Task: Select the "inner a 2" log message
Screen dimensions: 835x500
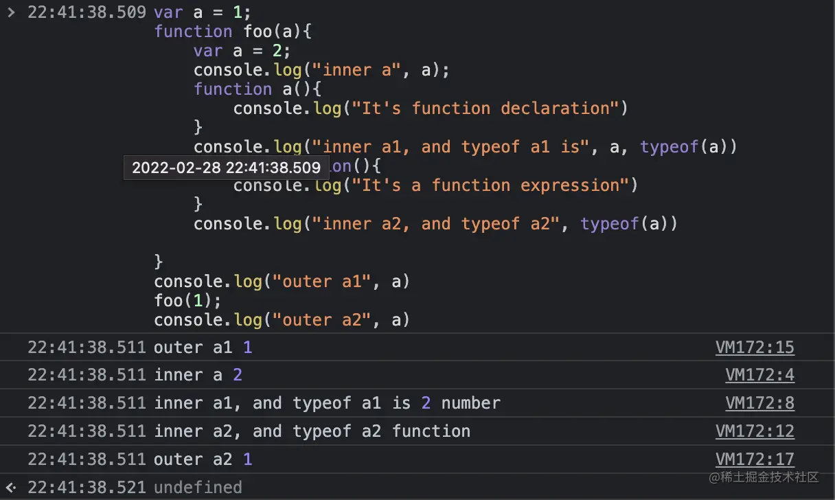Action: point(198,375)
